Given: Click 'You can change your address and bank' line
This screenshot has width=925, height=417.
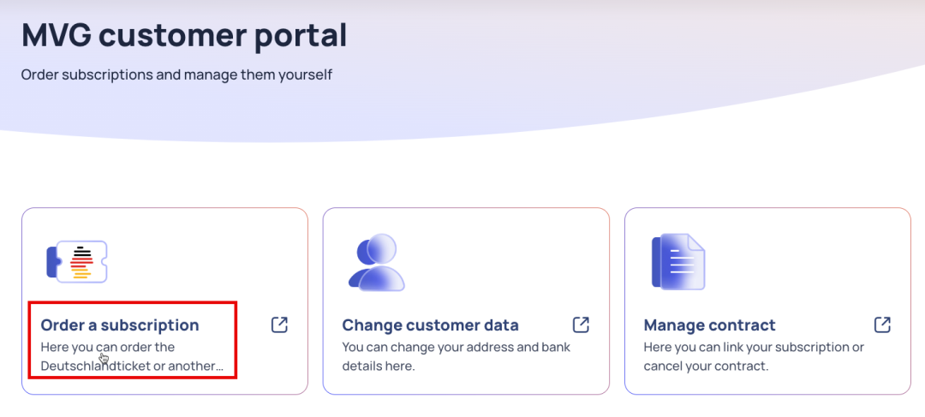Looking at the screenshot, I should [456, 347].
